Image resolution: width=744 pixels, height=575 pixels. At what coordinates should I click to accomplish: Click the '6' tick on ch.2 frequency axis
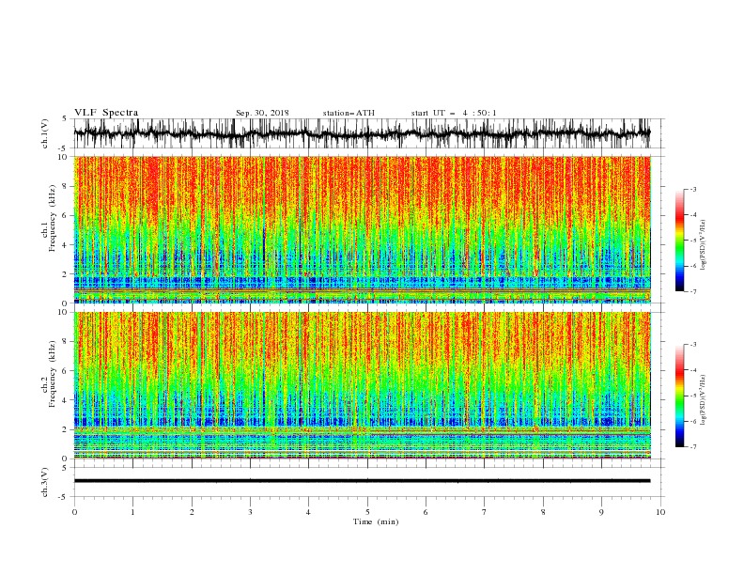[x=65, y=370]
